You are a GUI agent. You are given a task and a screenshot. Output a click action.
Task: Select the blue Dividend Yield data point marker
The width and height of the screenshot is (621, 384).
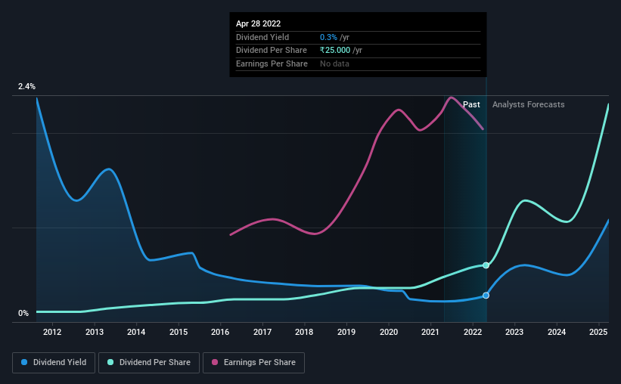(x=486, y=296)
